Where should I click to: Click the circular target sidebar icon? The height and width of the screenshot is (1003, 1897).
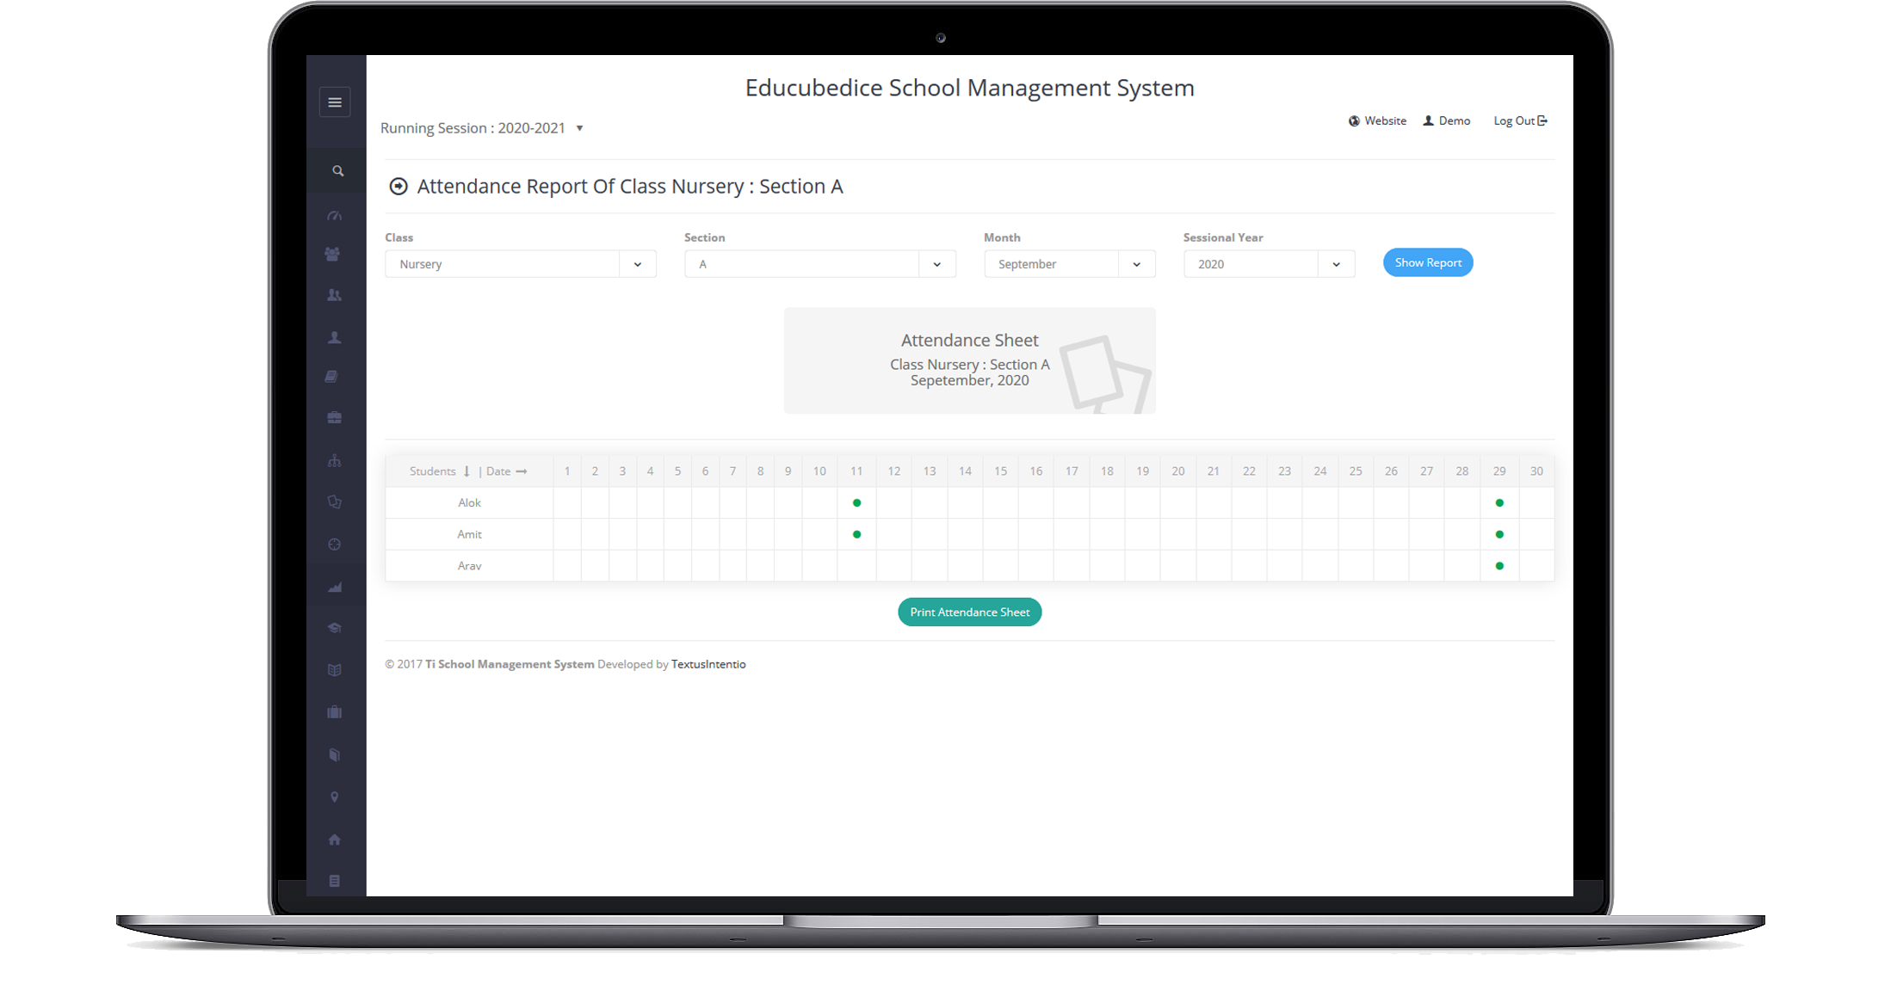[x=335, y=545]
